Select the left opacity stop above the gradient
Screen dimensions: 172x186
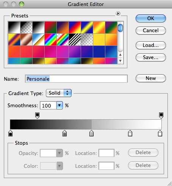pyautogui.click(x=37, y=116)
